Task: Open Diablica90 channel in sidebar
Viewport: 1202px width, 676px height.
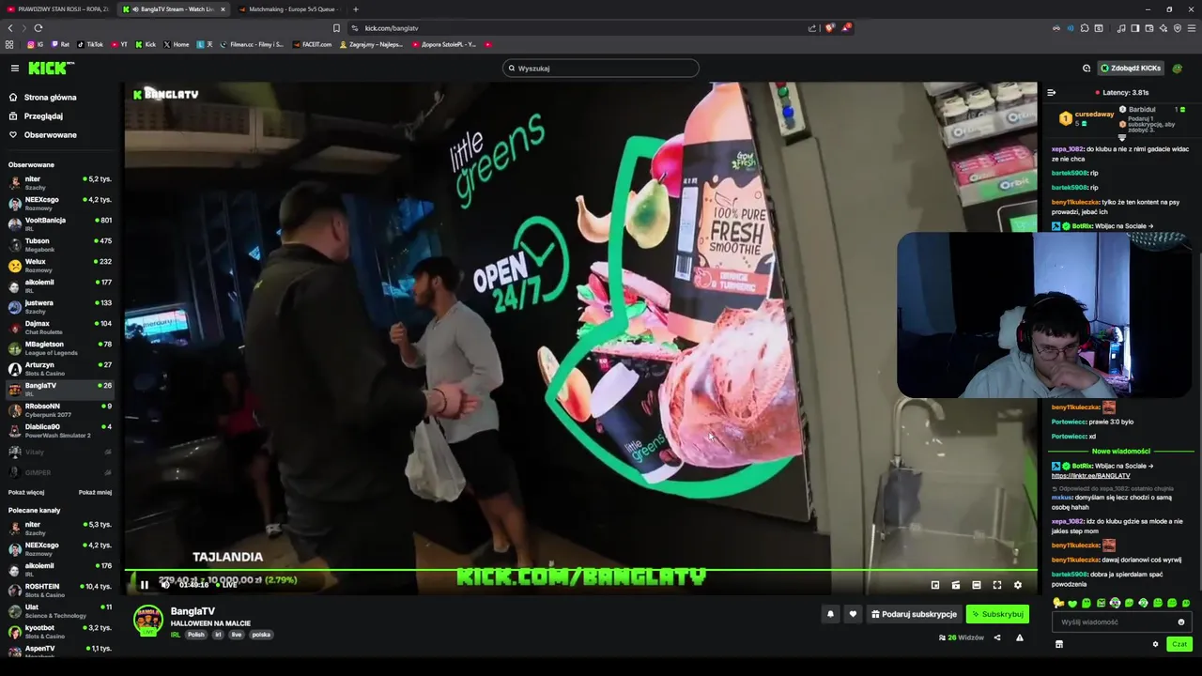Action: [x=60, y=430]
